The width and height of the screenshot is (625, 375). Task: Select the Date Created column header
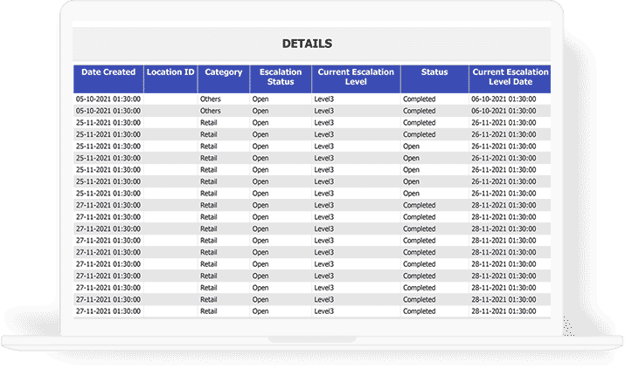coord(108,78)
